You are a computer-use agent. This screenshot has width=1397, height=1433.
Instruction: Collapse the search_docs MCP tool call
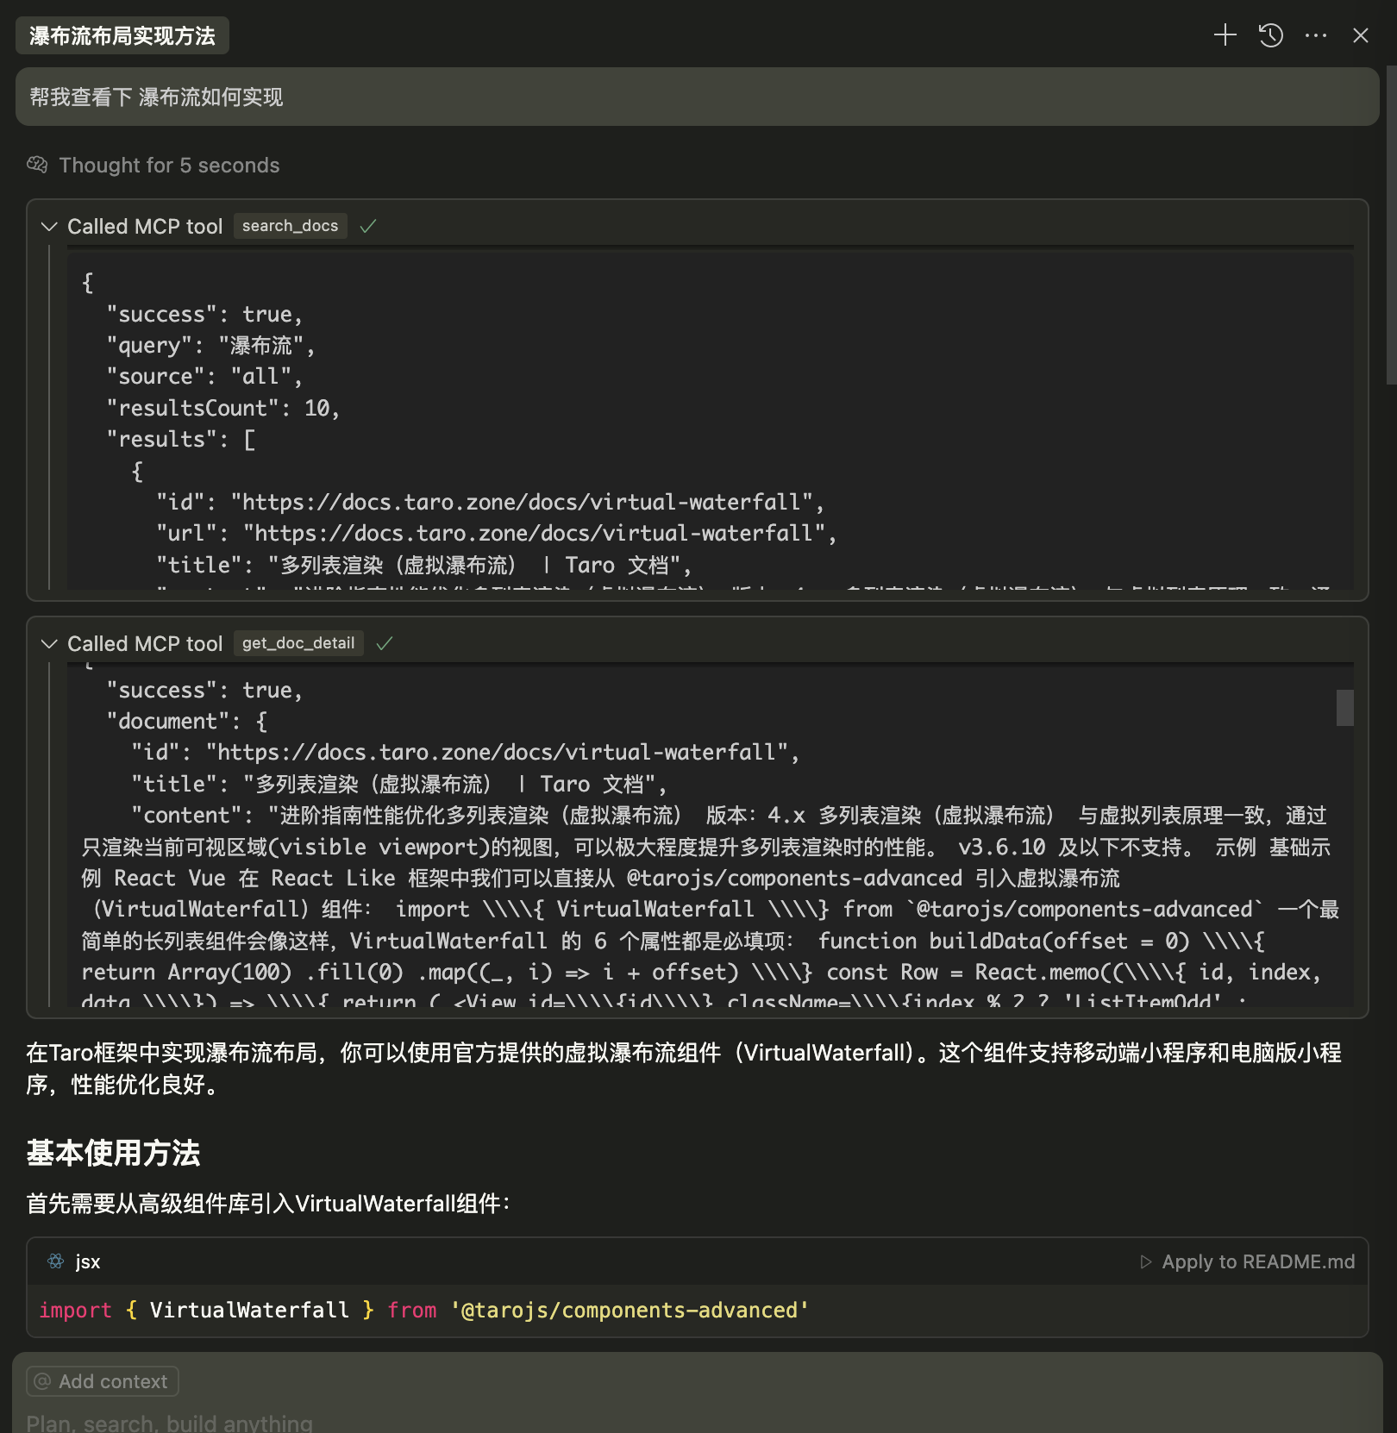point(49,226)
